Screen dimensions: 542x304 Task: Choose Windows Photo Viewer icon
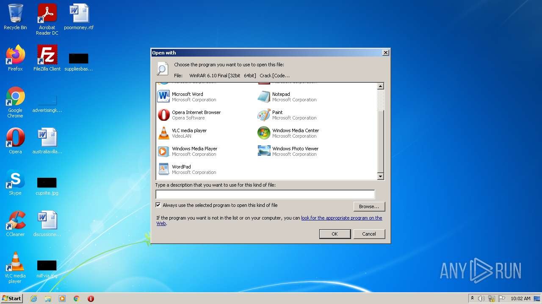click(264, 151)
